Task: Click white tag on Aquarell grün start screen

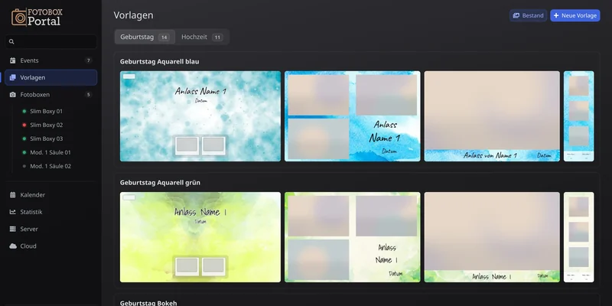Action: 129,197
